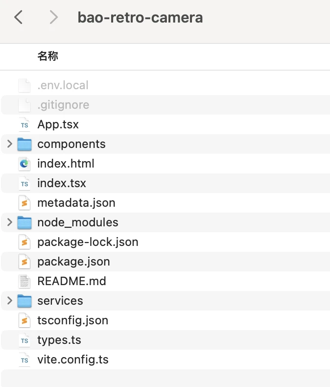This screenshot has width=330, height=387.
Task: Click the package-lock.json file icon
Action: 24,242
